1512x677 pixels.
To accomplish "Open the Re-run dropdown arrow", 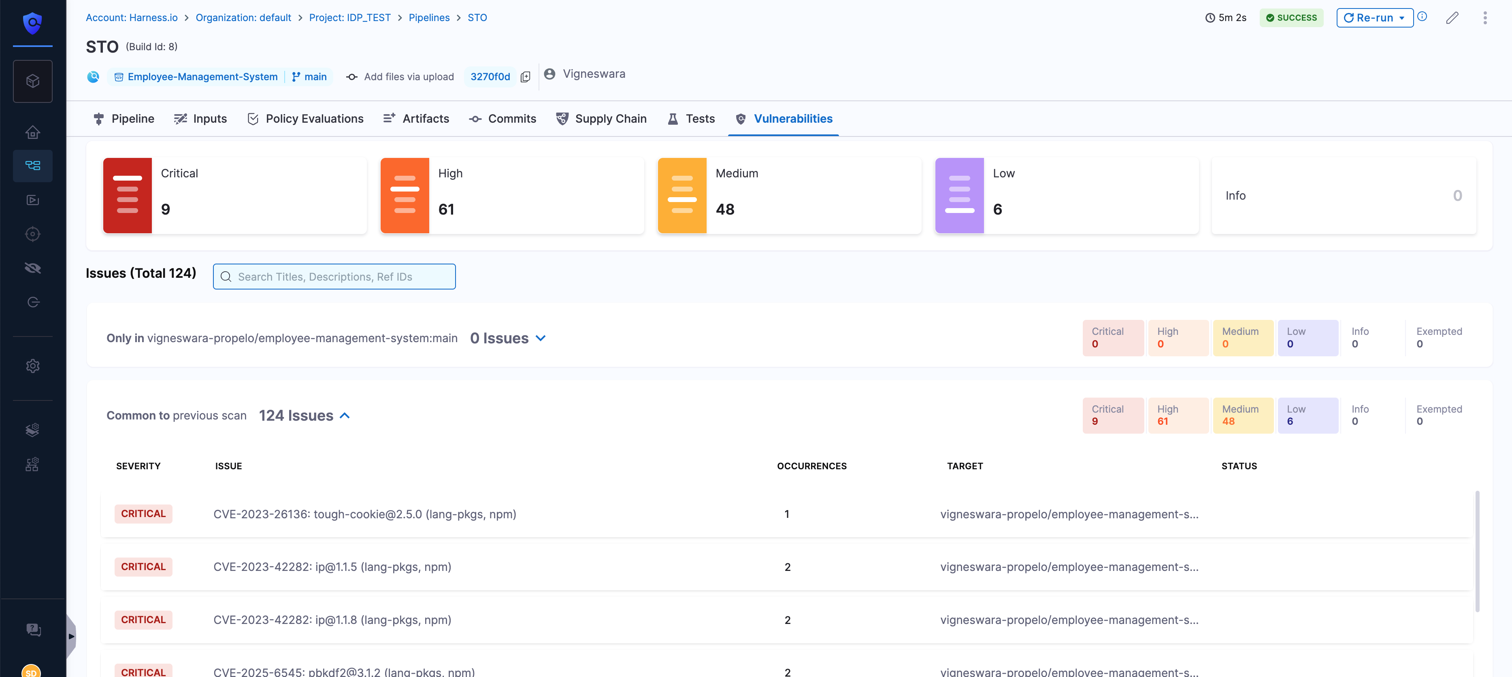I will coord(1402,18).
